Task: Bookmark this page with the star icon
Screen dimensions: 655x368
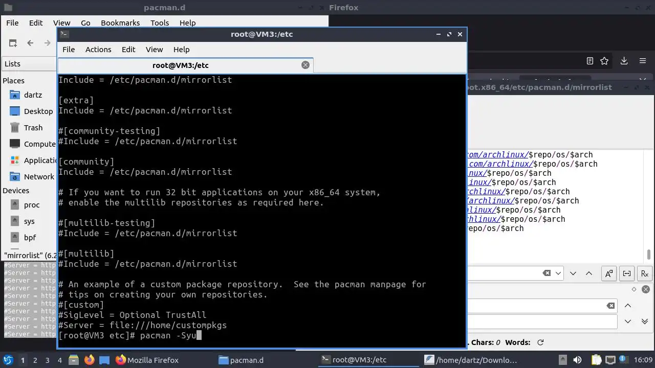Action: click(x=604, y=61)
